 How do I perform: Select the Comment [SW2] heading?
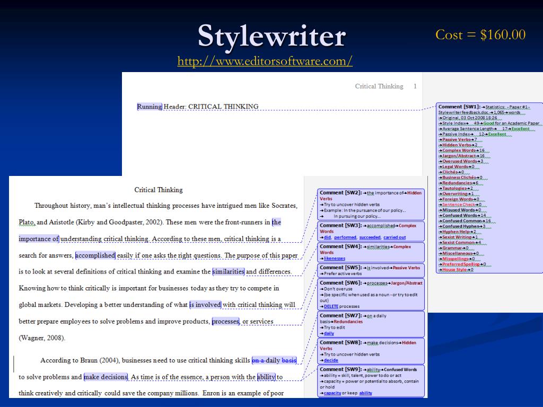tap(341, 193)
